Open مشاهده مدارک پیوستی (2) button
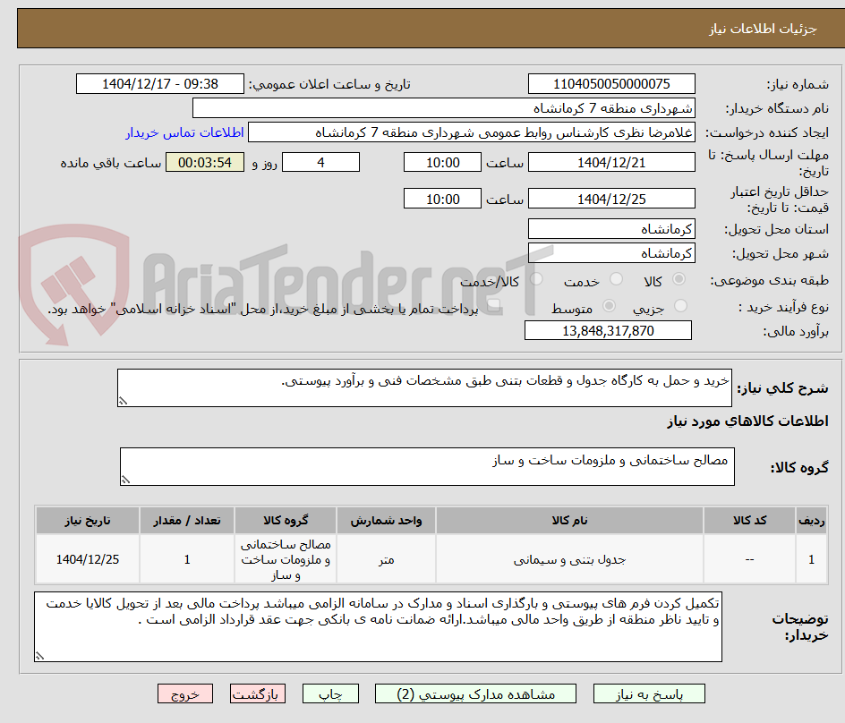 coord(475,693)
